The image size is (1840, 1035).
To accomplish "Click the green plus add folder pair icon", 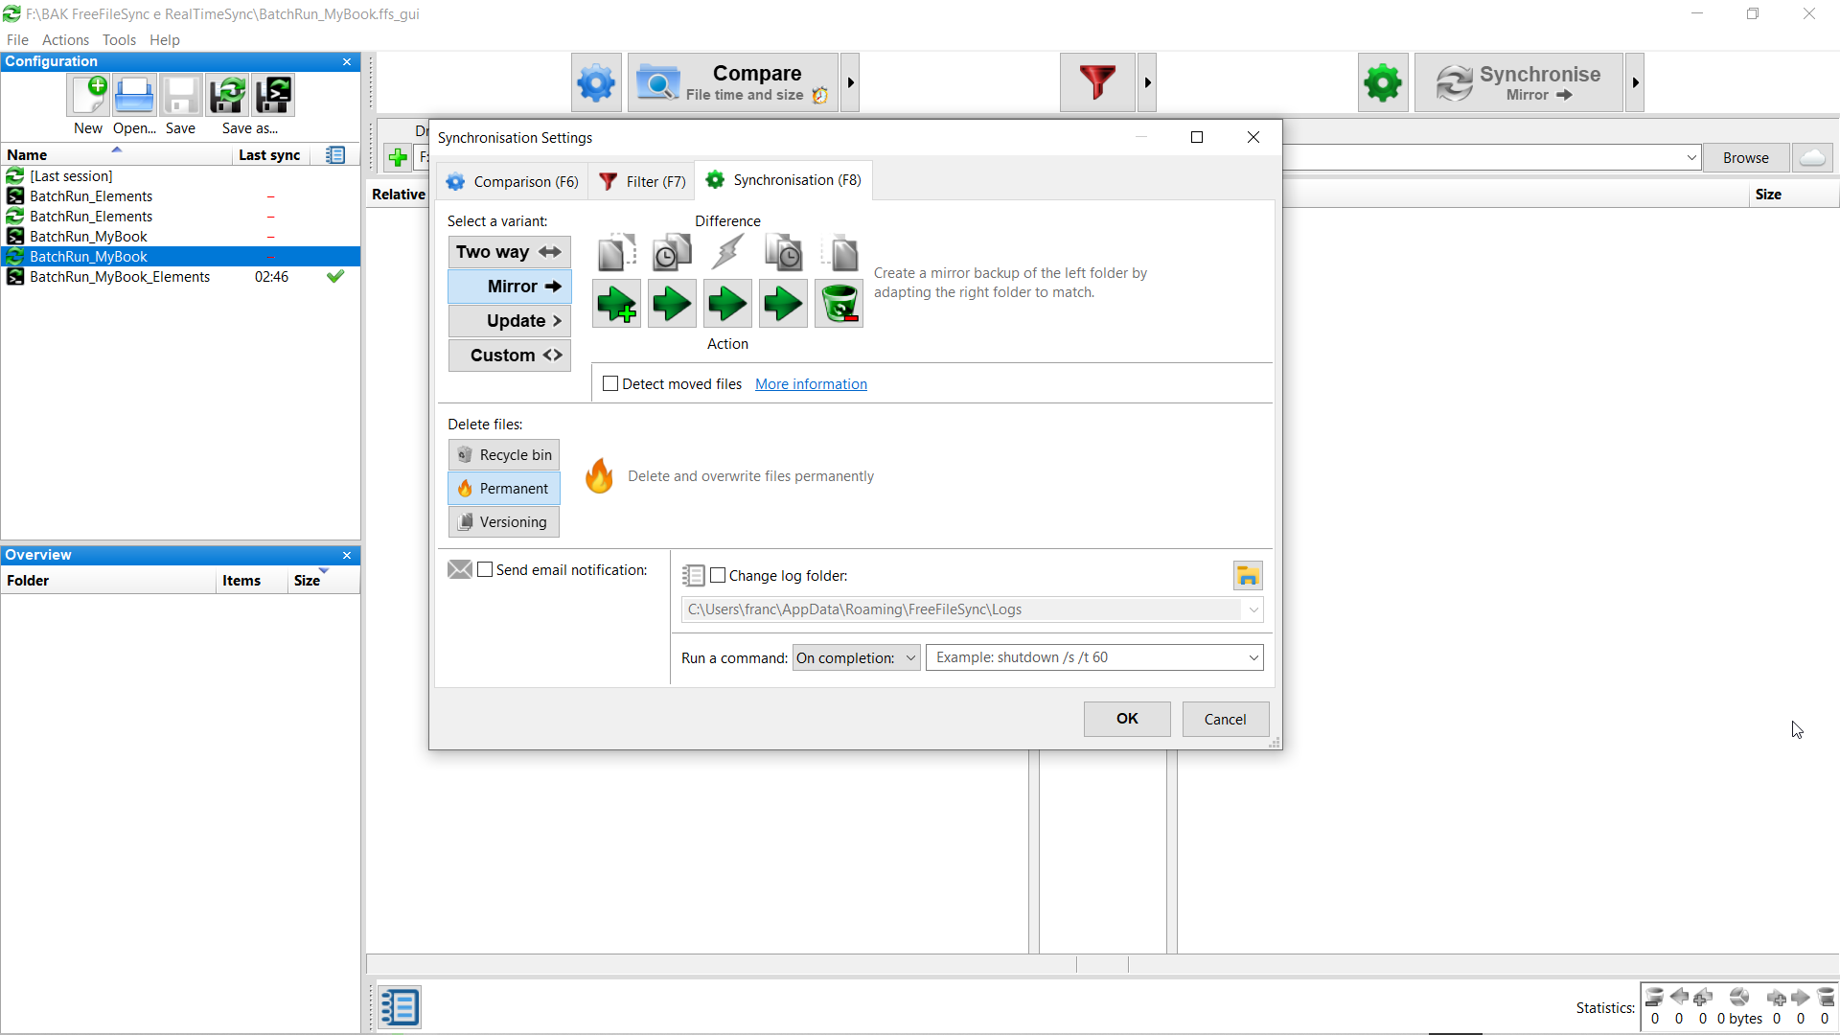I will tap(398, 157).
